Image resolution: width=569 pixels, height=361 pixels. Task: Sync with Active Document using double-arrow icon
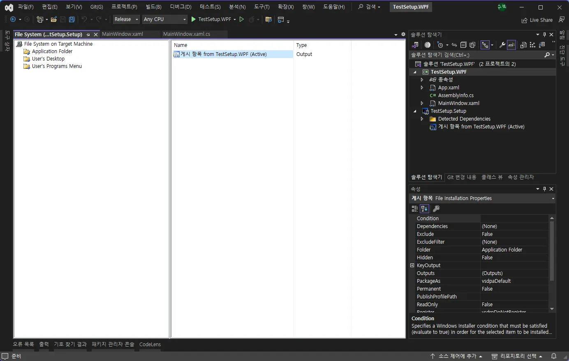click(x=454, y=45)
